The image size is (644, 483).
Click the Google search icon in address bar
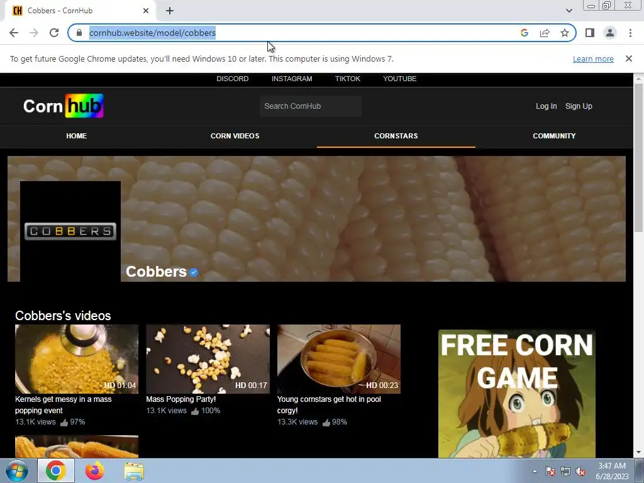(524, 33)
